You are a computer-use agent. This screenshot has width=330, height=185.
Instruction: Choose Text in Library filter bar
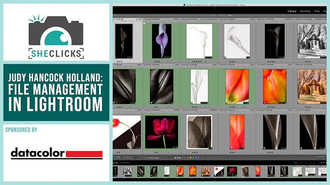point(205,16)
